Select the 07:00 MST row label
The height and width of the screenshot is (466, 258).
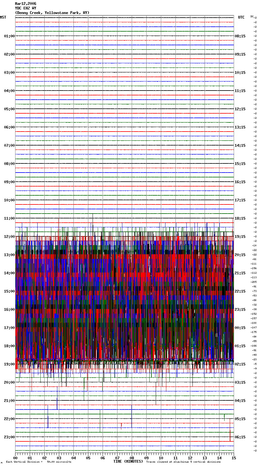point(9,146)
